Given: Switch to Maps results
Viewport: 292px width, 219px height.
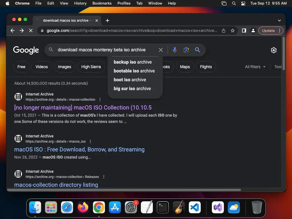Looking at the screenshot, I should [x=185, y=67].
